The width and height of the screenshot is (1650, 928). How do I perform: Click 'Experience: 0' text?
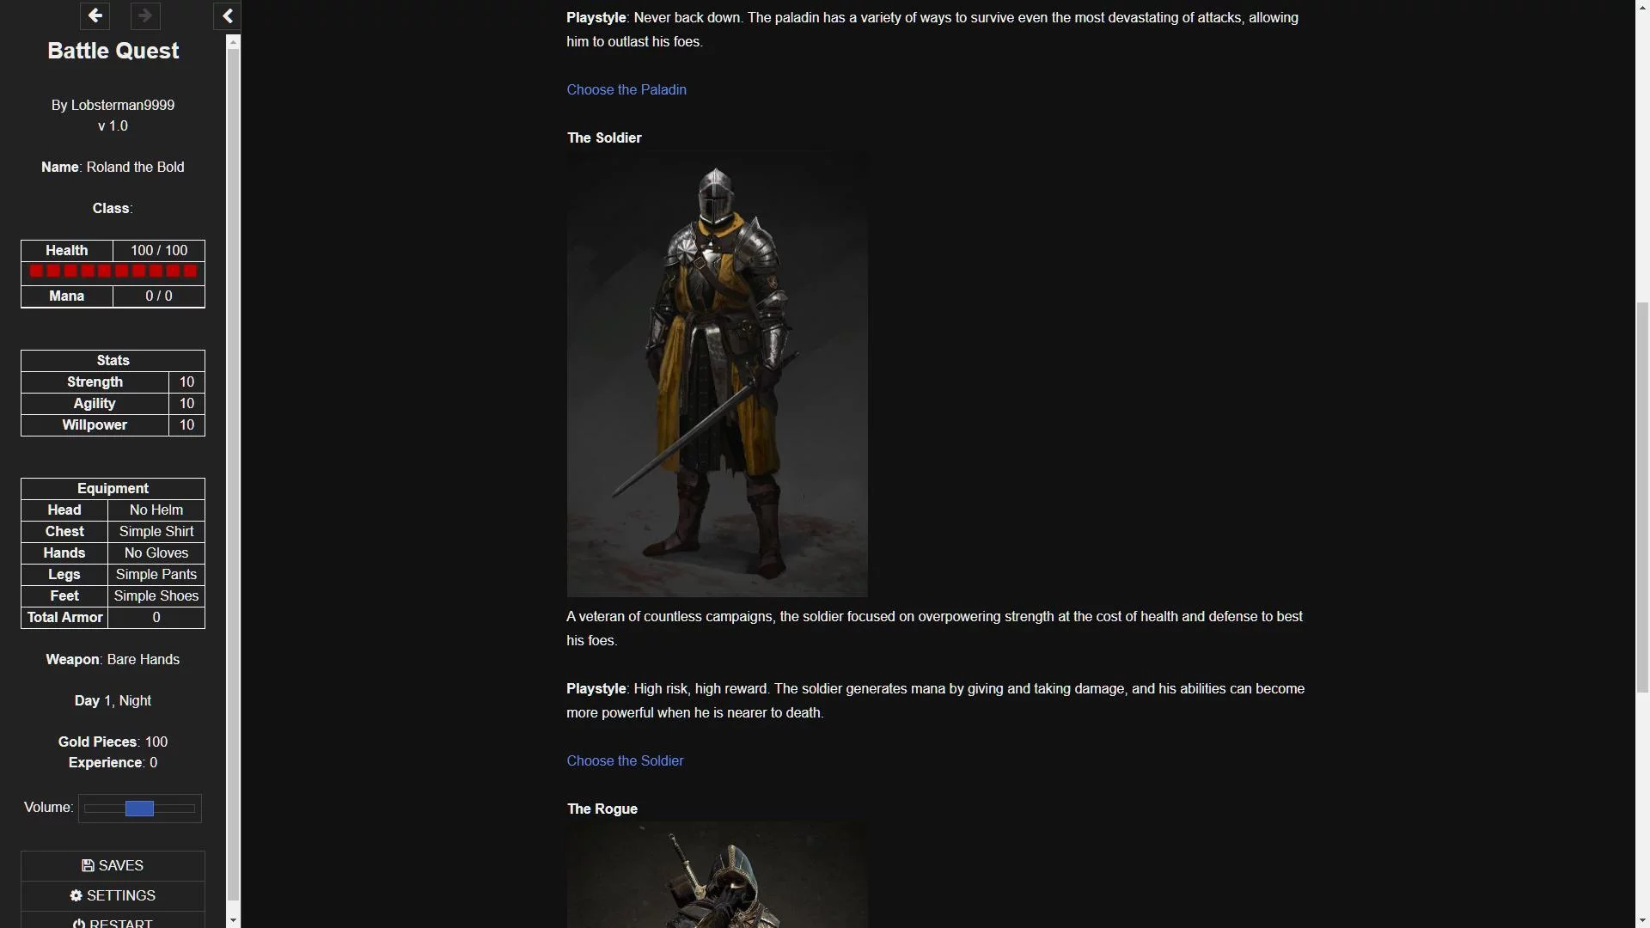113,762
